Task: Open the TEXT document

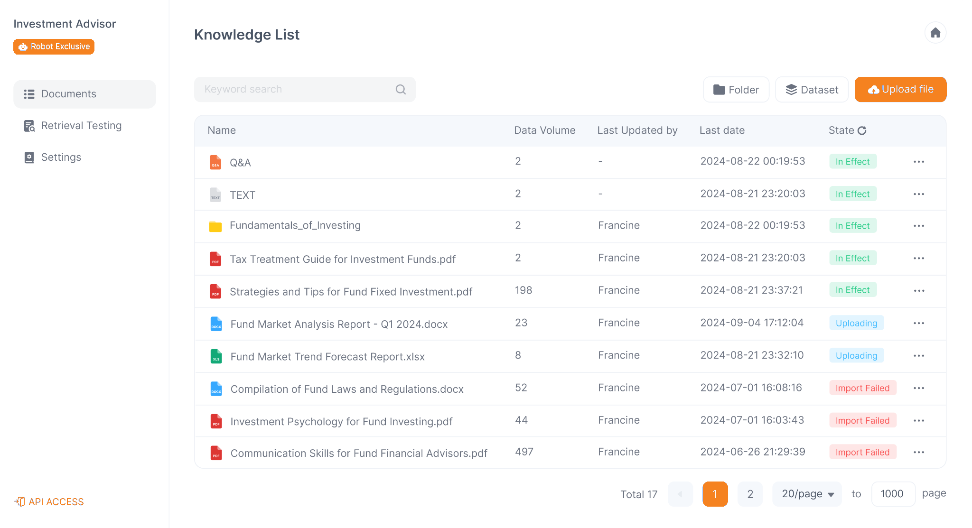Action: (243, 195)
